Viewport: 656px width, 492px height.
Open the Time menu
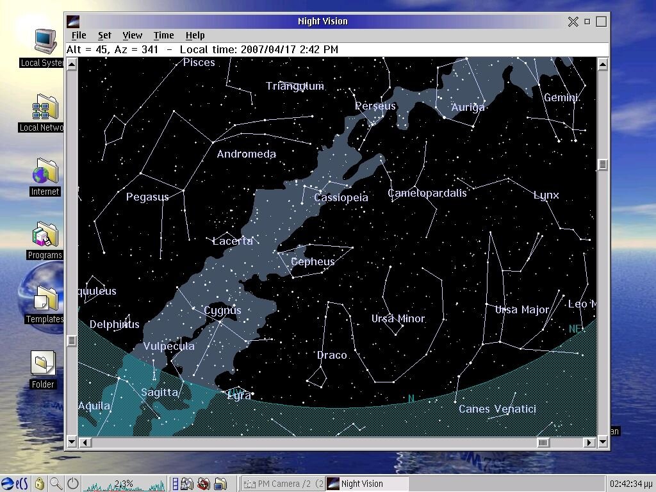(x=163, y=35)
